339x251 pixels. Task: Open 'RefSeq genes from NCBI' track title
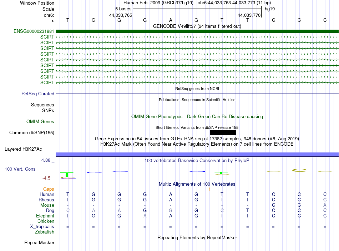tap(197, 89)
